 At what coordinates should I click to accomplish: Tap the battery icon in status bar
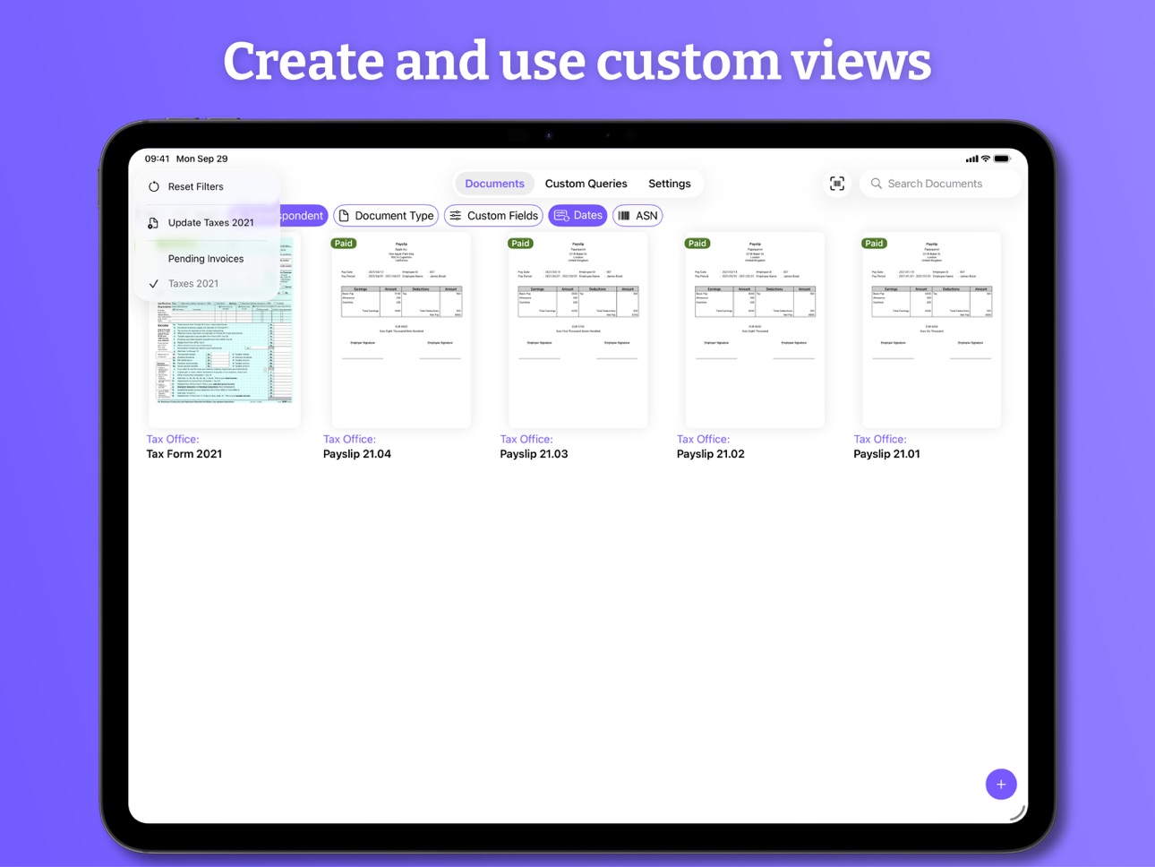coord(1002,159)
